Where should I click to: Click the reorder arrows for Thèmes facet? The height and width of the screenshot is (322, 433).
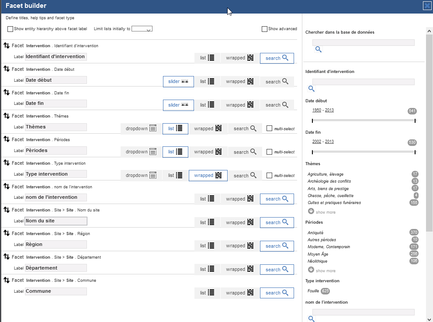[x=7, y=116]
